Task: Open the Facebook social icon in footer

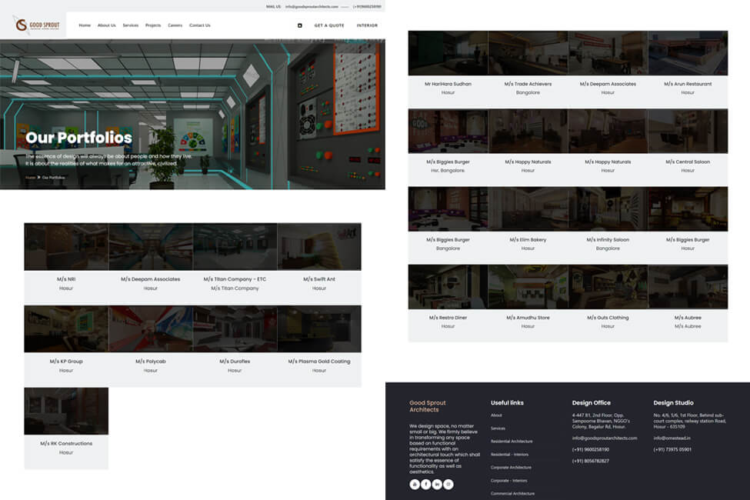Action: pyautogui.click(x=425, y=484)
